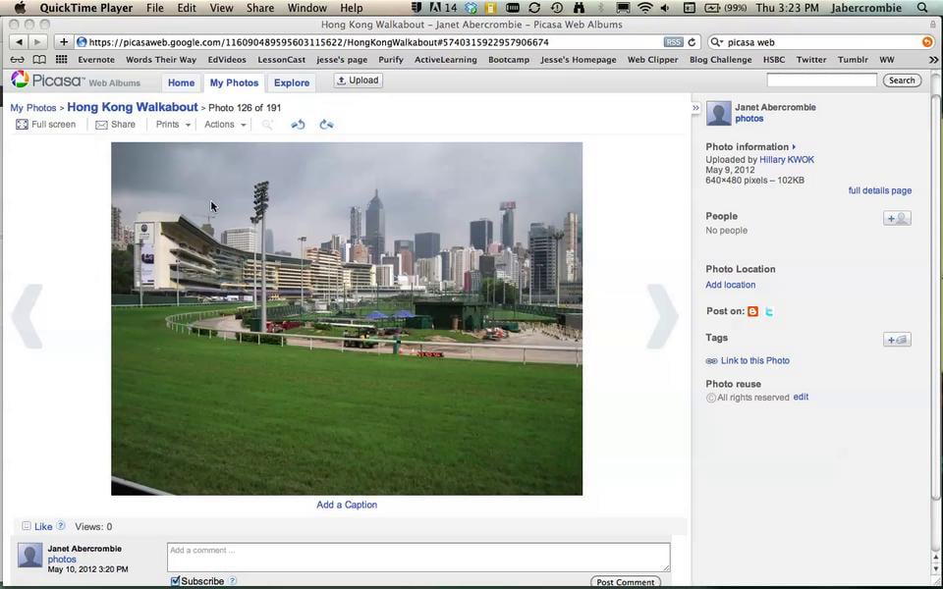
Task: Add bookmark with the plus button
Action: click(x=63, y=42)
